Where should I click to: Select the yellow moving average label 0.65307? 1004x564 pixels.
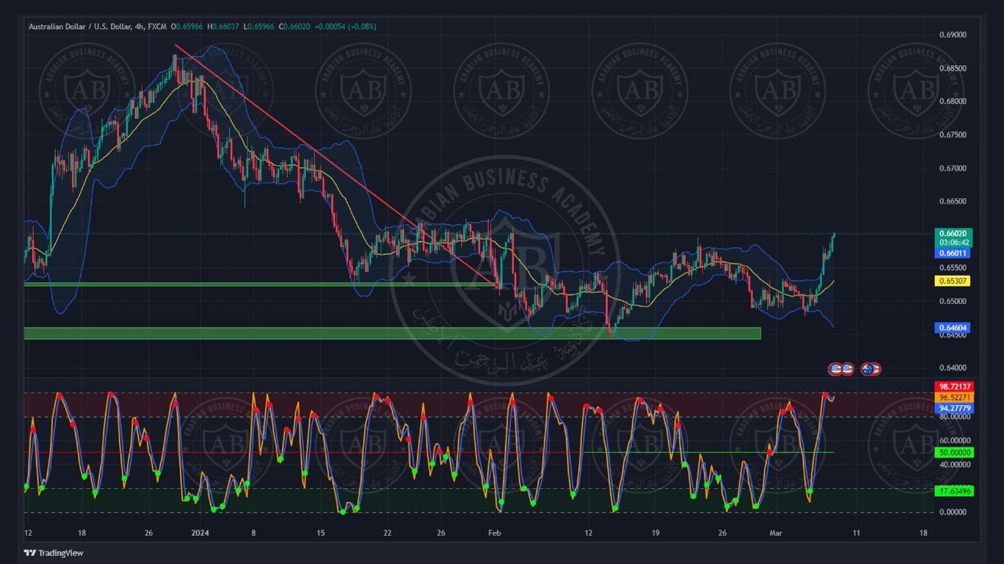coord(954,280)
